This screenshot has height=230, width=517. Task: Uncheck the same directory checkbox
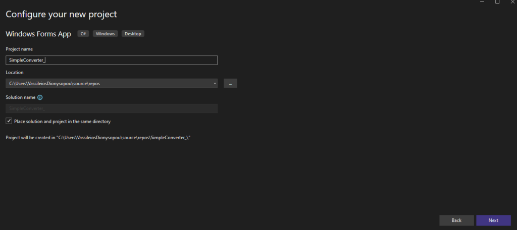click(x=9, y=122)
